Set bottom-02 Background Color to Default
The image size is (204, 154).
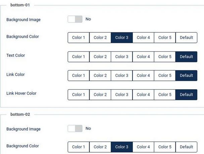(186, 147)
